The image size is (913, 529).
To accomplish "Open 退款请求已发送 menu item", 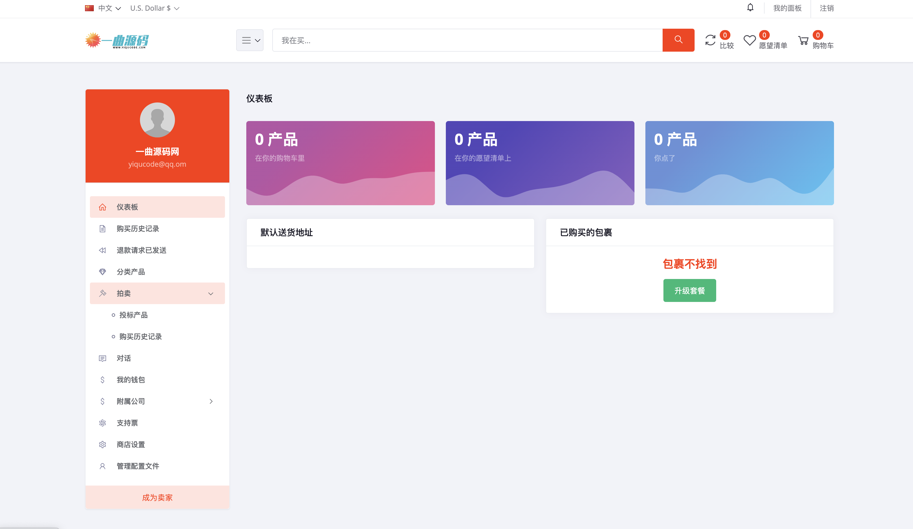I will tap(157, 250).
